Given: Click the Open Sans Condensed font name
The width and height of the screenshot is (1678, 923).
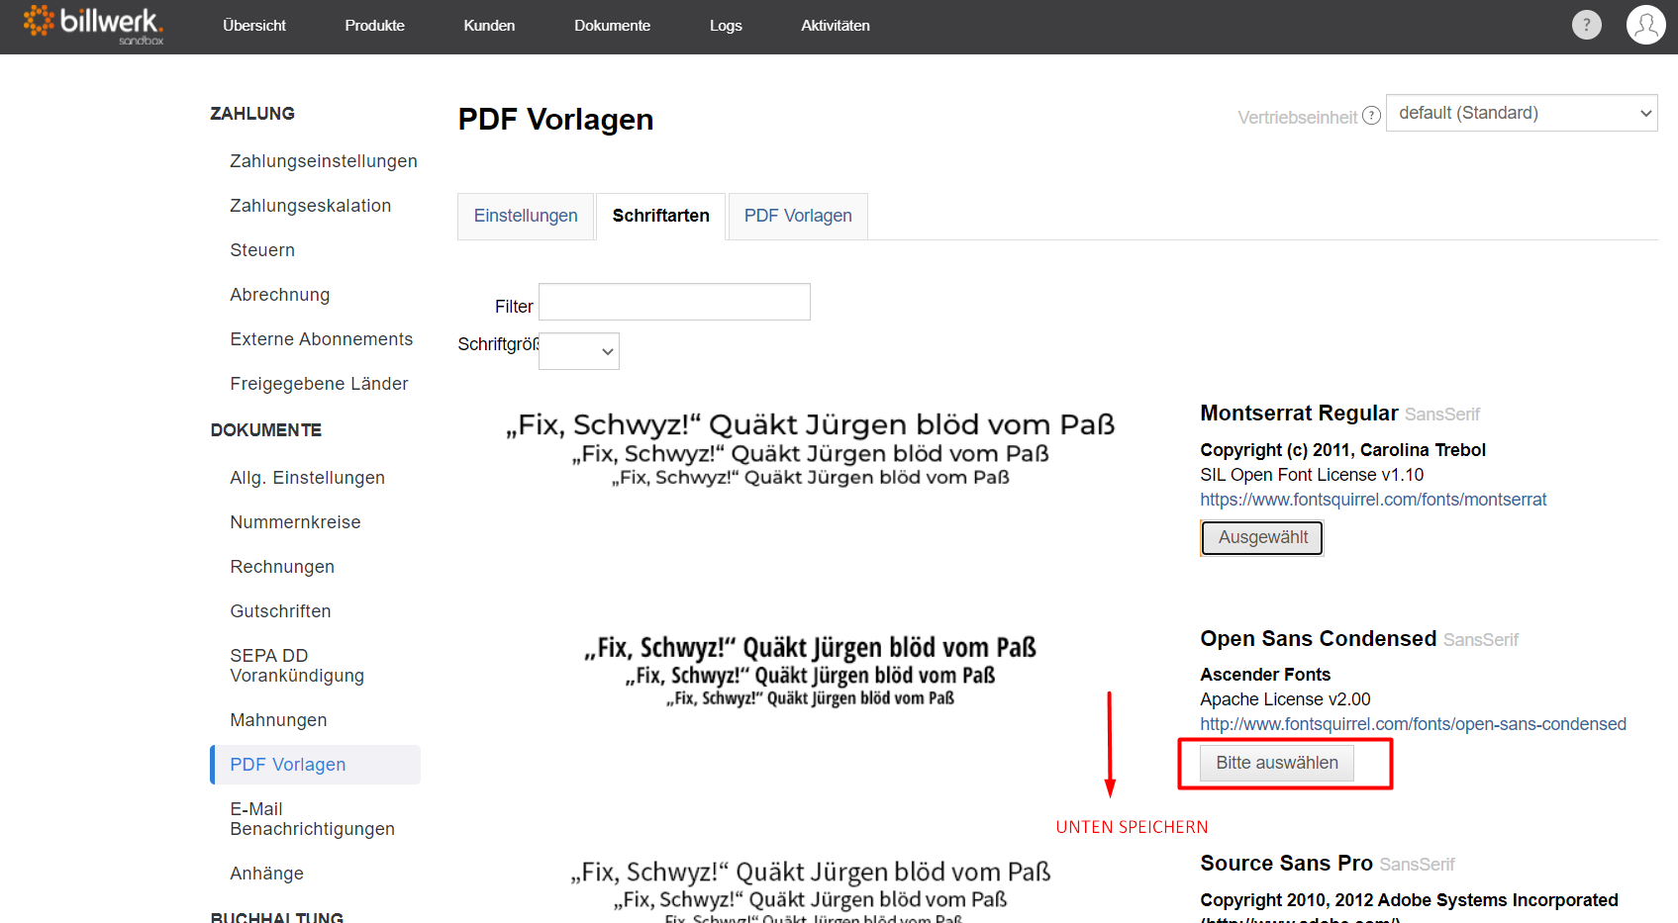Looking at the screenshot, I should 1318,638.
